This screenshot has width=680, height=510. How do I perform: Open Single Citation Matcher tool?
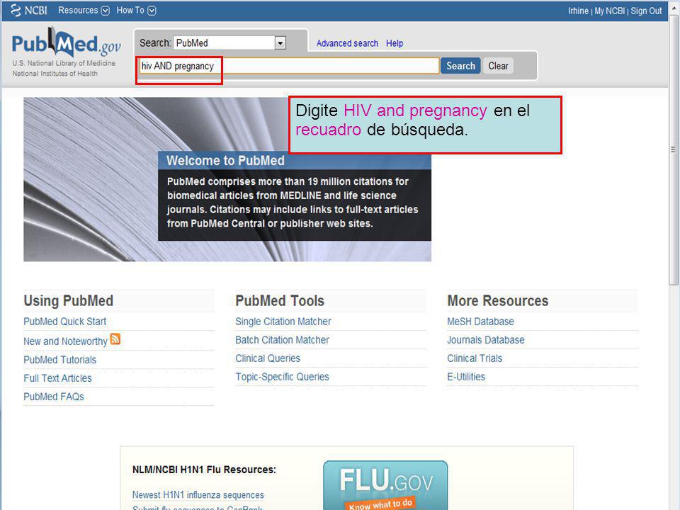click(283, 322)
